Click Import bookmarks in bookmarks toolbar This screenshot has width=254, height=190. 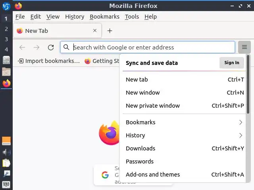pyautogui.click(x=49, y=61)
